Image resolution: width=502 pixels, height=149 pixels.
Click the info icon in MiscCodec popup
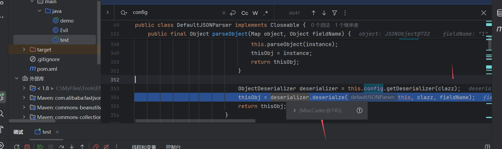[360, 110]
